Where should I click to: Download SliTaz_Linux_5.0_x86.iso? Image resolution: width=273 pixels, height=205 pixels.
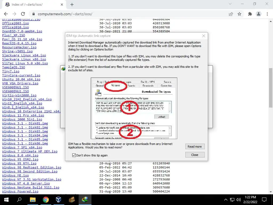(x=25, y=63)
